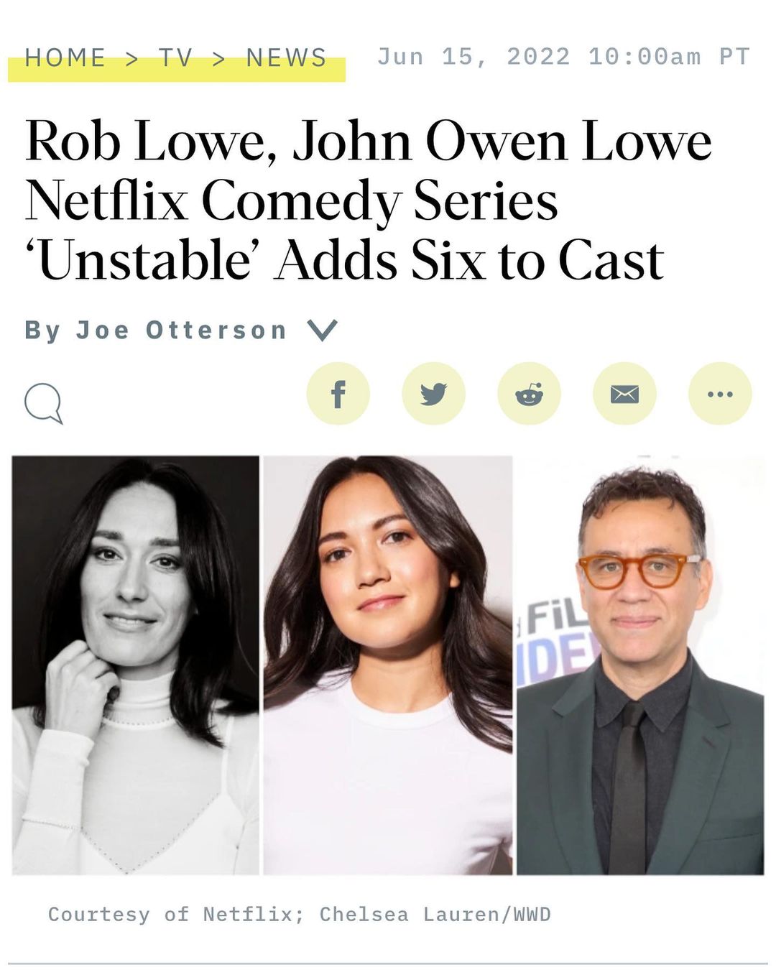Expand author details chevron beside Joe Otterson
This screenshot has width=776, height=970.
pos(322,331)
